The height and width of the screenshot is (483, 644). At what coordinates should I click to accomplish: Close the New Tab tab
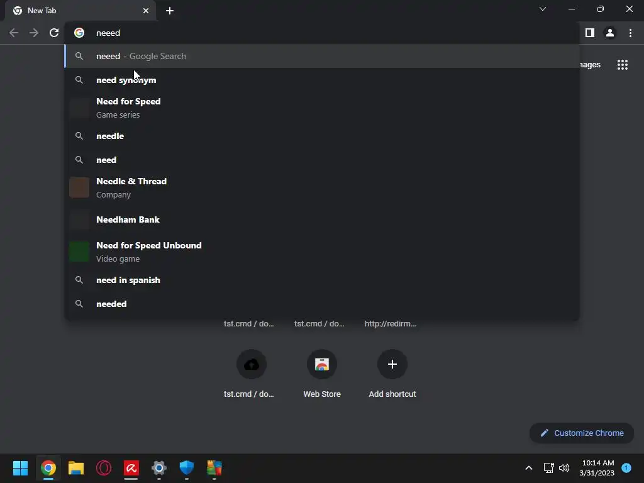pos(146,11)
